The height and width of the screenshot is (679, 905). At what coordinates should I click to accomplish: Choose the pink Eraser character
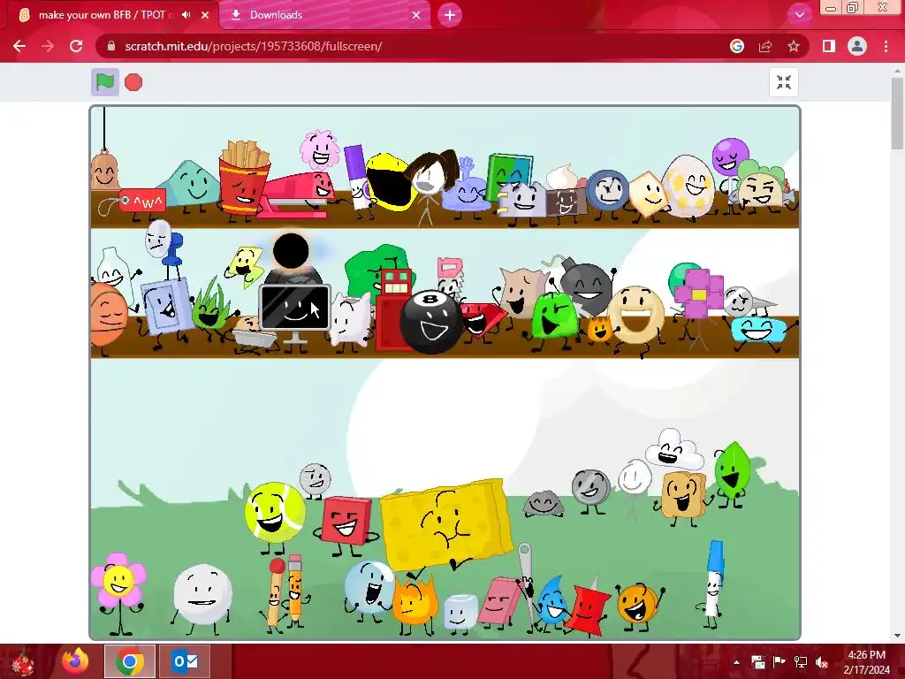coord(498,600)
